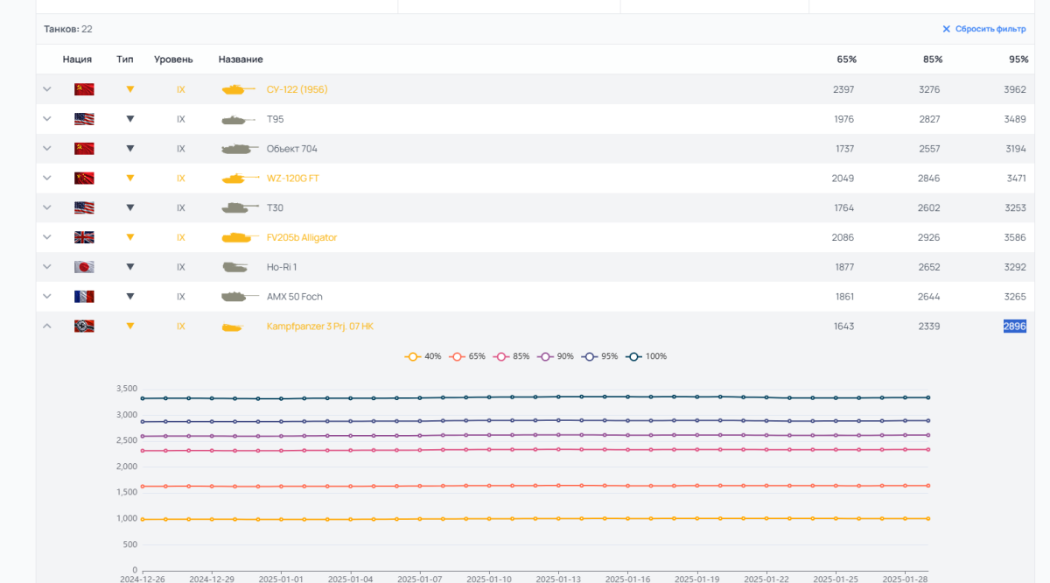
Task: Click the tank destroyer type icon for T30
Action: click(x=130, y=208)
